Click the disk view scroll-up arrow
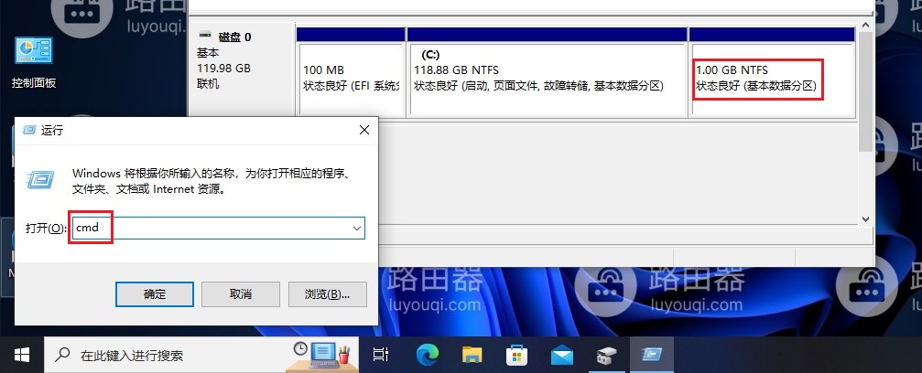This screenshot has width=922, height=373. pyautogui.click(x=865, y=25)
